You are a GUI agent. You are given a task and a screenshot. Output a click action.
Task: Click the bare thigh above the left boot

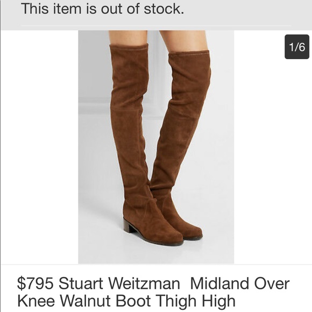[129, 38]
